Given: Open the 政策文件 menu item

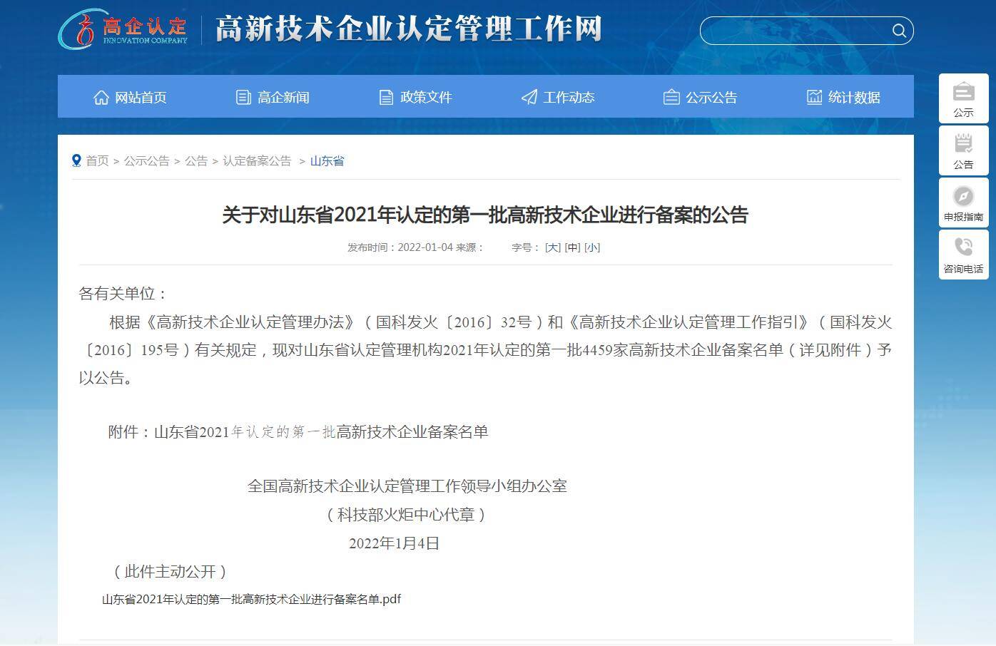Looking at the screenshot, I should pyautogui.click(x=415, y=97).
